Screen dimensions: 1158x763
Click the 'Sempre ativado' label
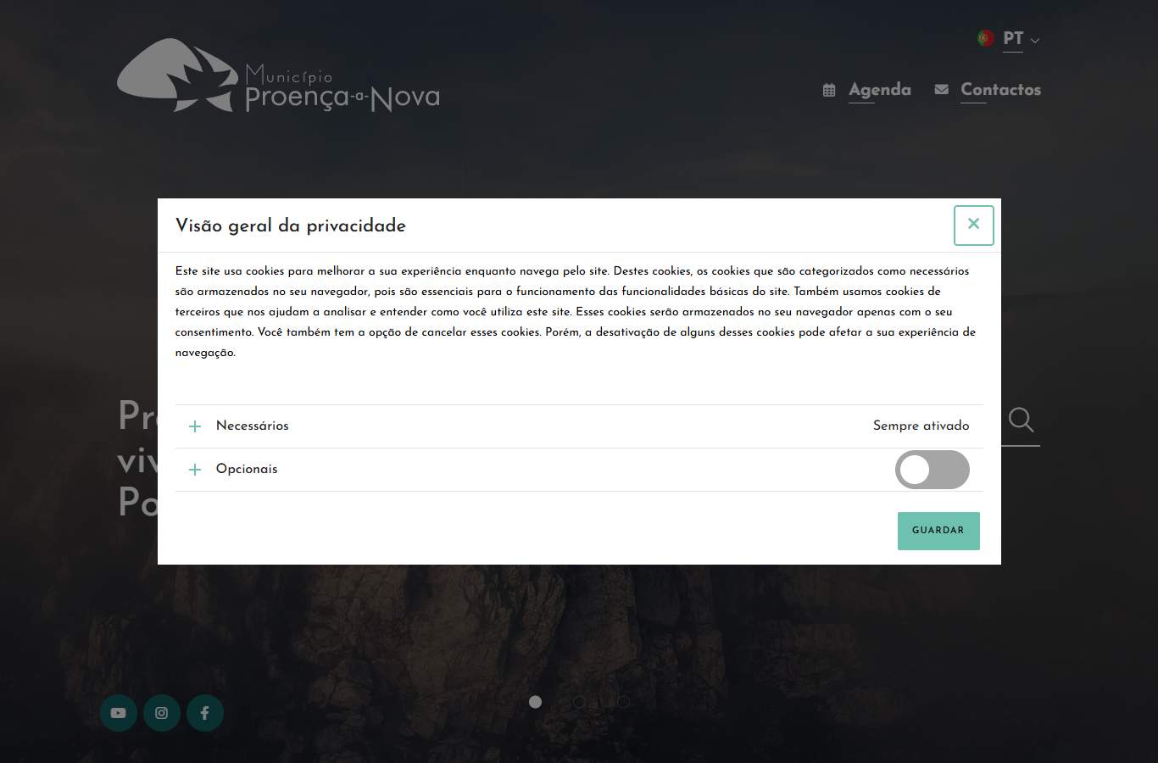[921, 426]
